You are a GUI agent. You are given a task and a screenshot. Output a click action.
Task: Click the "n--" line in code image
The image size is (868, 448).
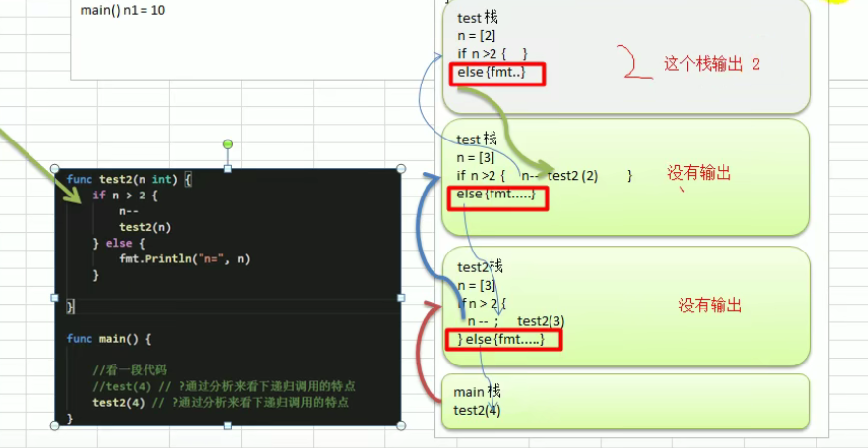coord(129,211)
